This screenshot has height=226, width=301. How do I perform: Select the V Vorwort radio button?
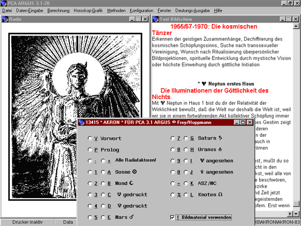(90, 138)
